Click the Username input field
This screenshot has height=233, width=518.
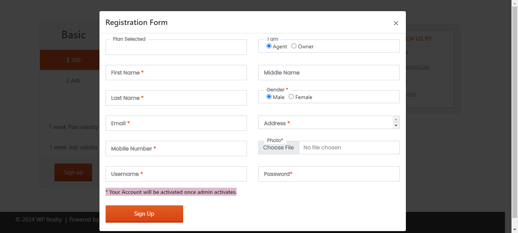pos(176,174)
